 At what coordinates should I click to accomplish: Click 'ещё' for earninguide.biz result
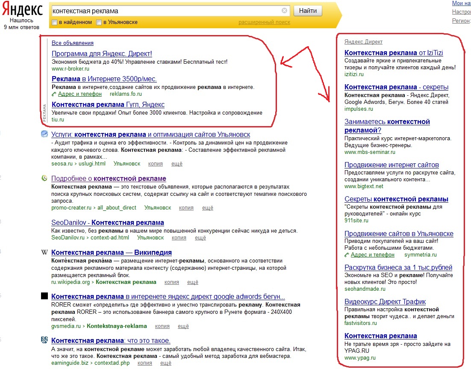pyautogui.click(x=166, y=363)
